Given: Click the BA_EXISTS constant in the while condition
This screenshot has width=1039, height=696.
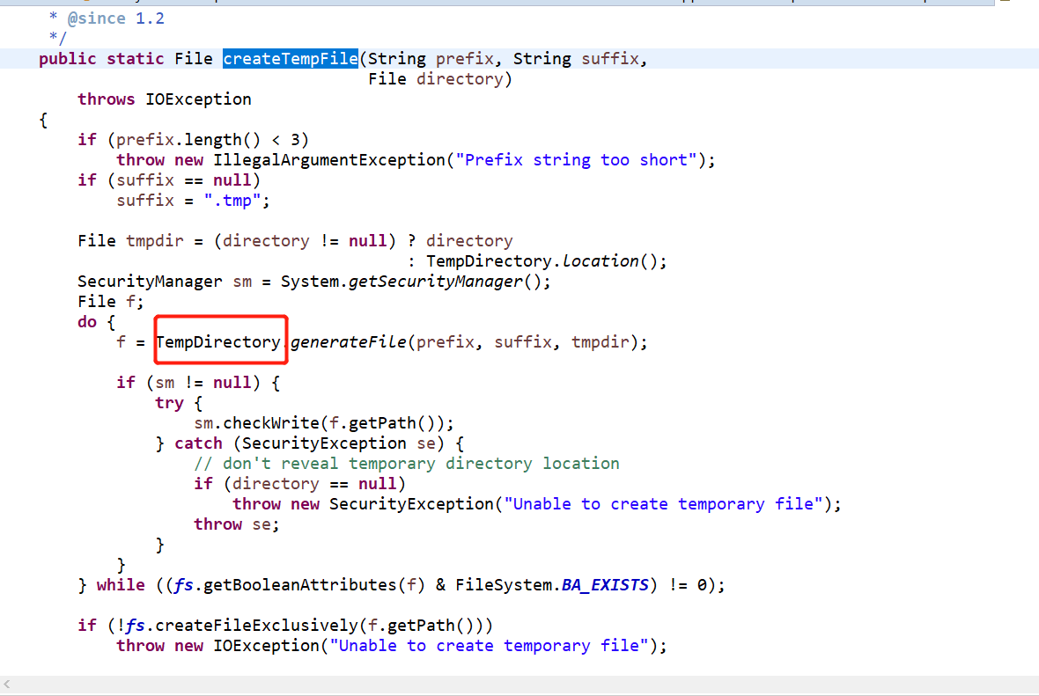Looking at the screenshot, I should (x=604, y=584).
